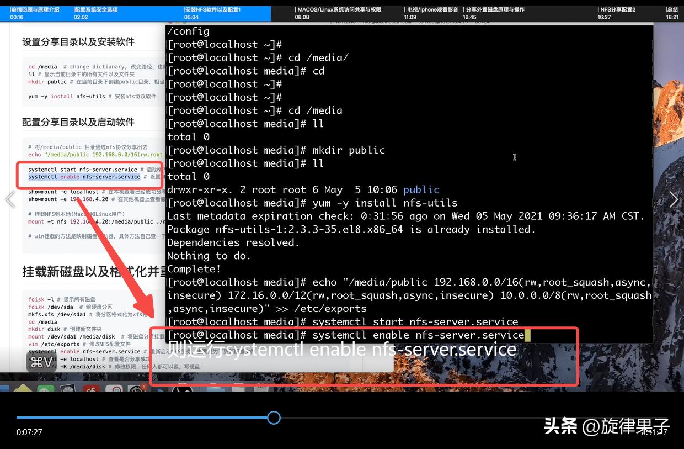Skip to the final '总结' chapter
This screenshot has width=684, height=449.
point(672,13)
